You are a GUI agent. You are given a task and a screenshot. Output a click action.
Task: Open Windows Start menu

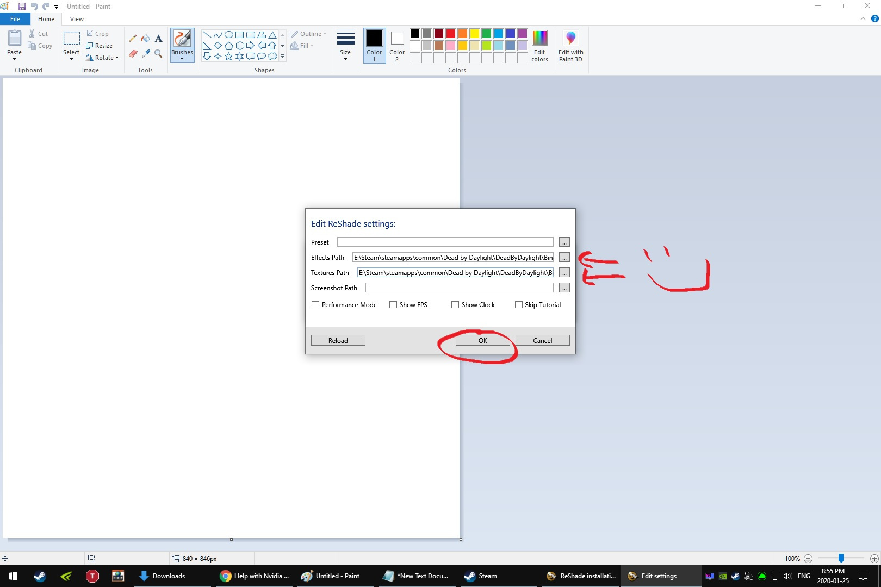[x=13, y=576]
